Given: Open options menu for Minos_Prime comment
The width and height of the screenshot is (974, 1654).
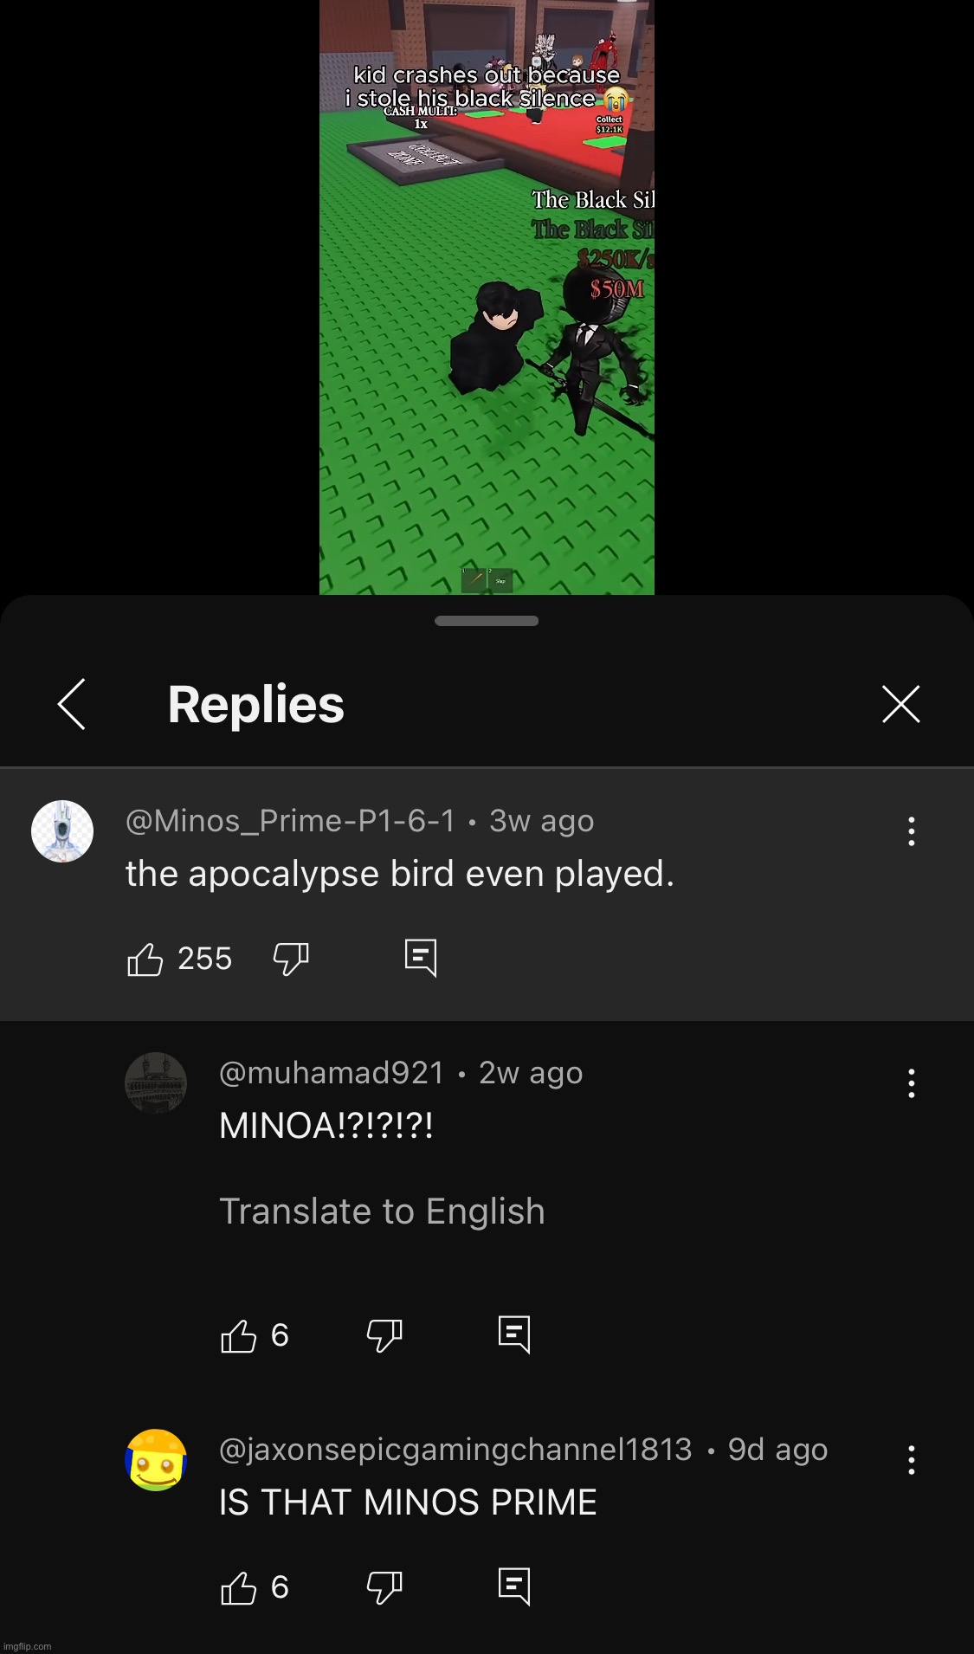Looking at the screenshot, I should click(912, 831).
